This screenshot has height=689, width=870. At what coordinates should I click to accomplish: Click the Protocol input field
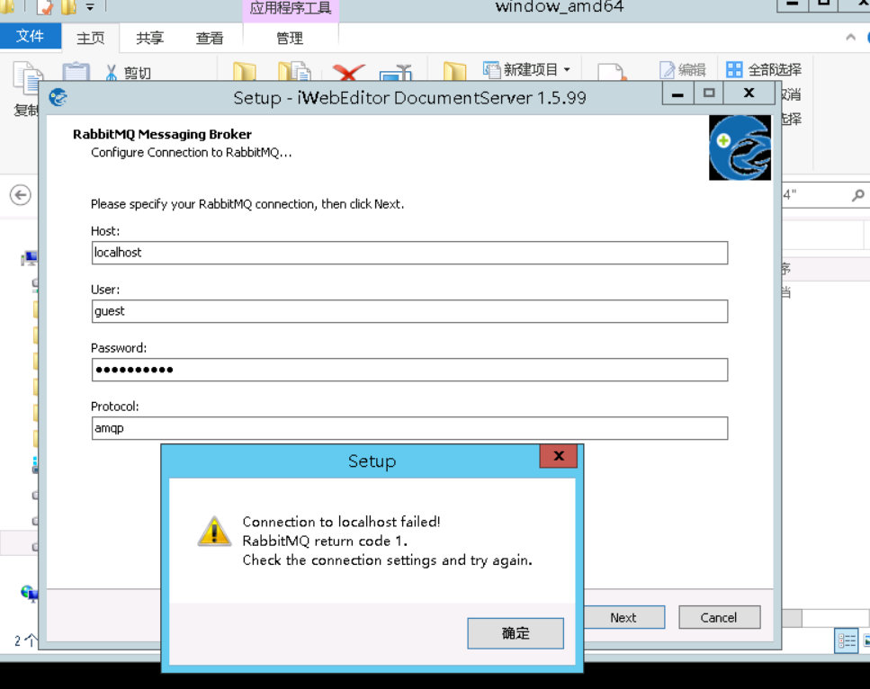coord(409,428)
